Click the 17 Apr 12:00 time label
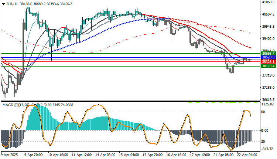Screen dimensions: 277x159 pos(200,155)
